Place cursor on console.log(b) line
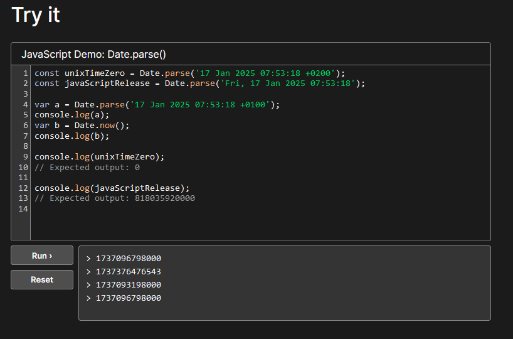 [71, 136]
